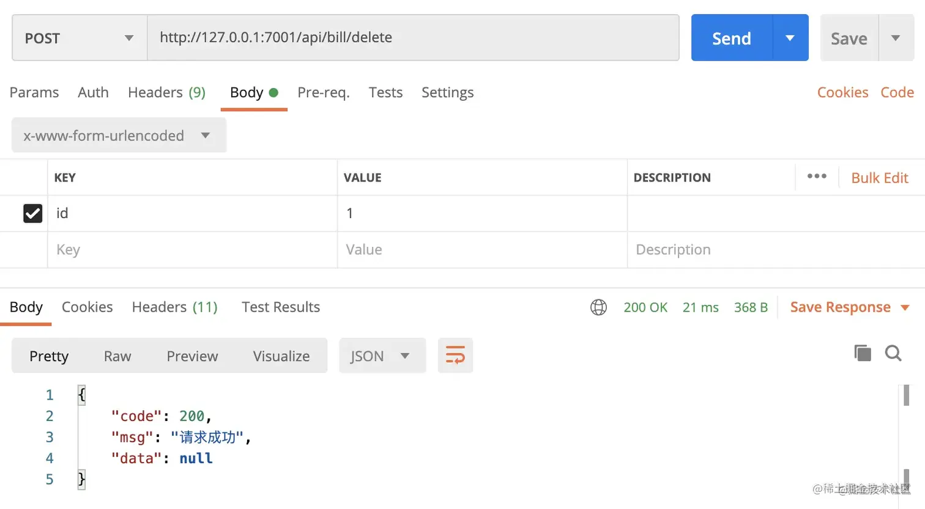The height and width of the screenshot is (509, 925).
Task: Click the request URL input field
Action: click(413, 37)
